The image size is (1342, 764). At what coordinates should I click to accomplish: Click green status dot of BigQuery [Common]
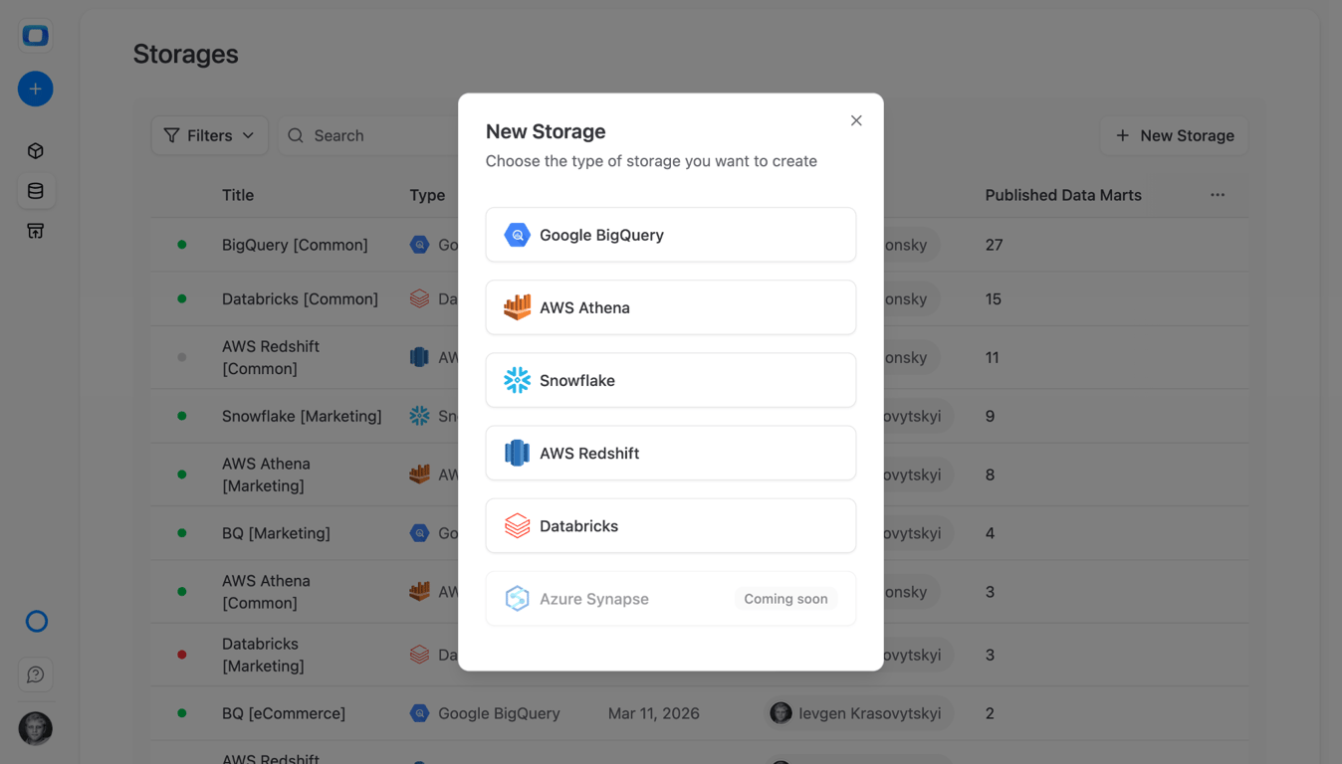click(182, 245)
